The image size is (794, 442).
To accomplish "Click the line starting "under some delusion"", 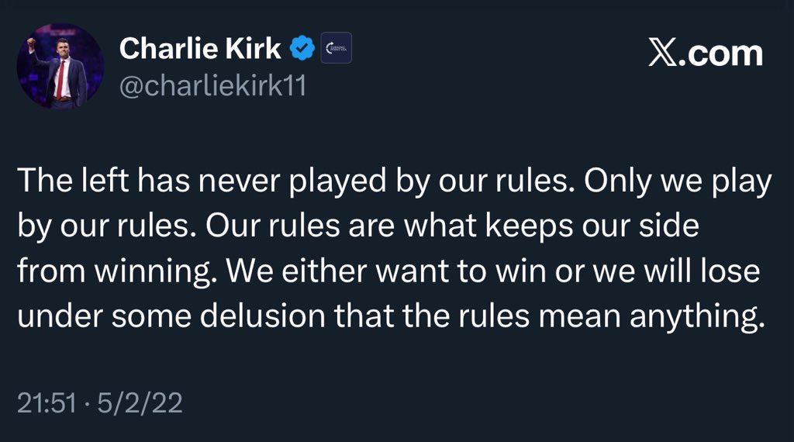I will coord(391,316).
